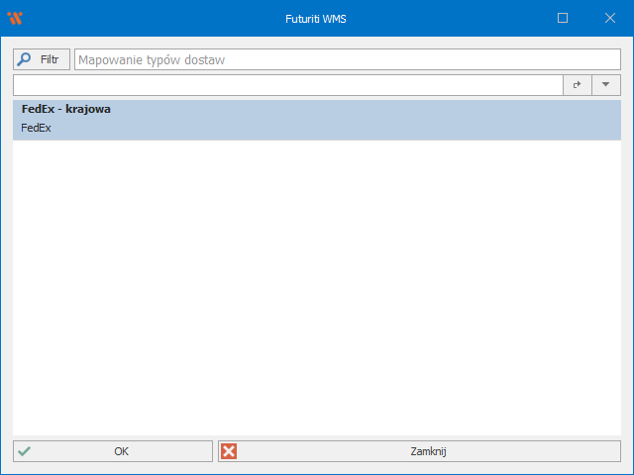634x475 pixels.
Task: Click the Futuriti WMS title bar text
Action: 317,18
